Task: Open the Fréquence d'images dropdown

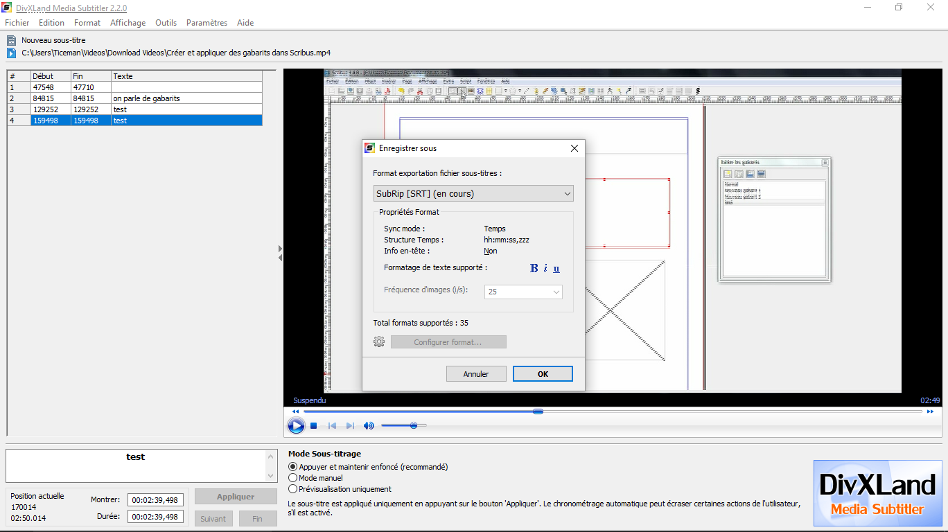Action: pyautogui.click(x=523, y=292)
